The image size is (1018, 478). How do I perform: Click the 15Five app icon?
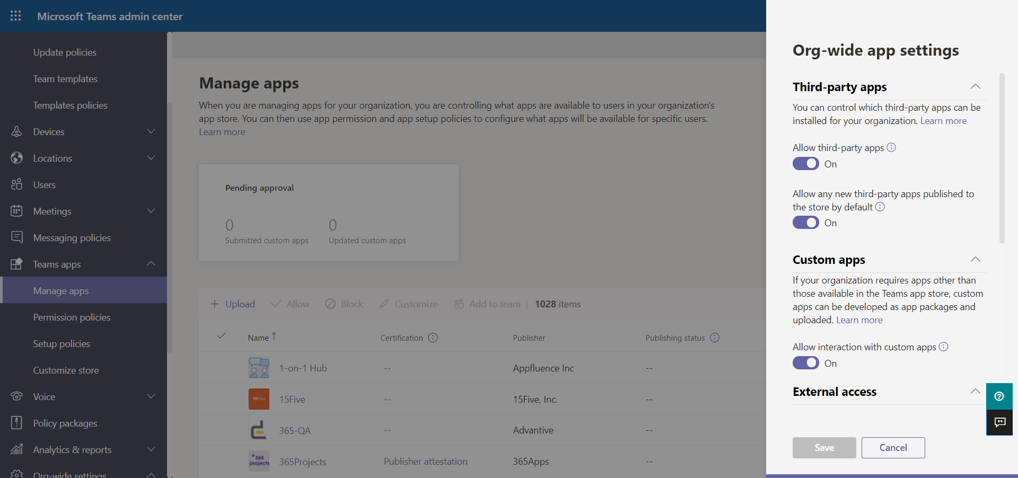259,399
